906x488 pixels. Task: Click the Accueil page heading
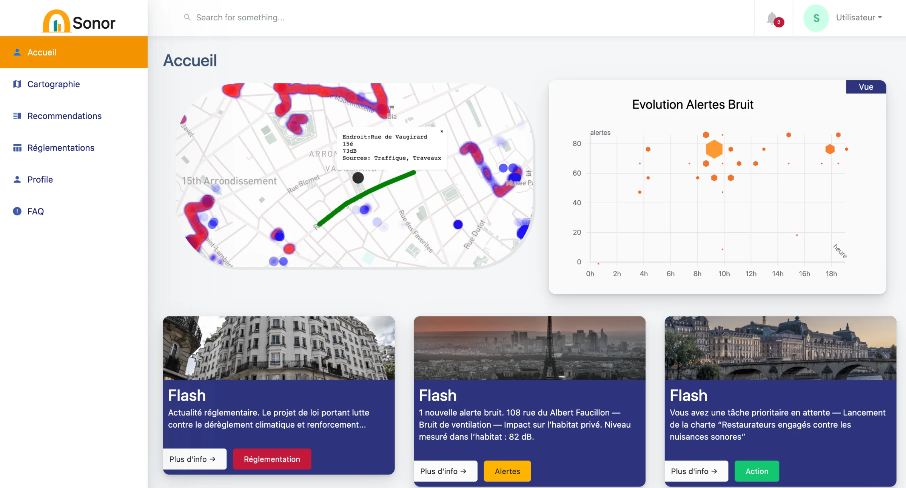point(190,60)
